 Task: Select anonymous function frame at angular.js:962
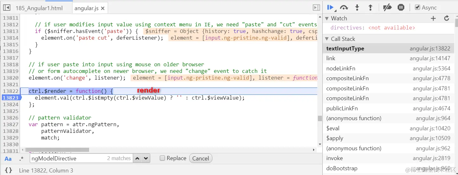point(388,148)
